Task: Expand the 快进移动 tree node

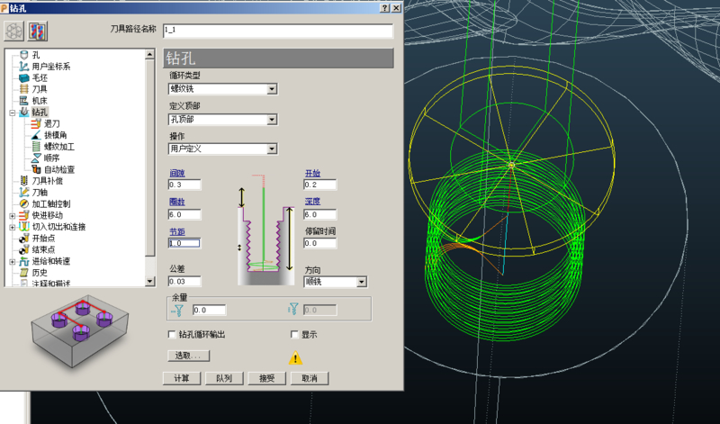Action: pyautogui.click(x=13, y=215)
